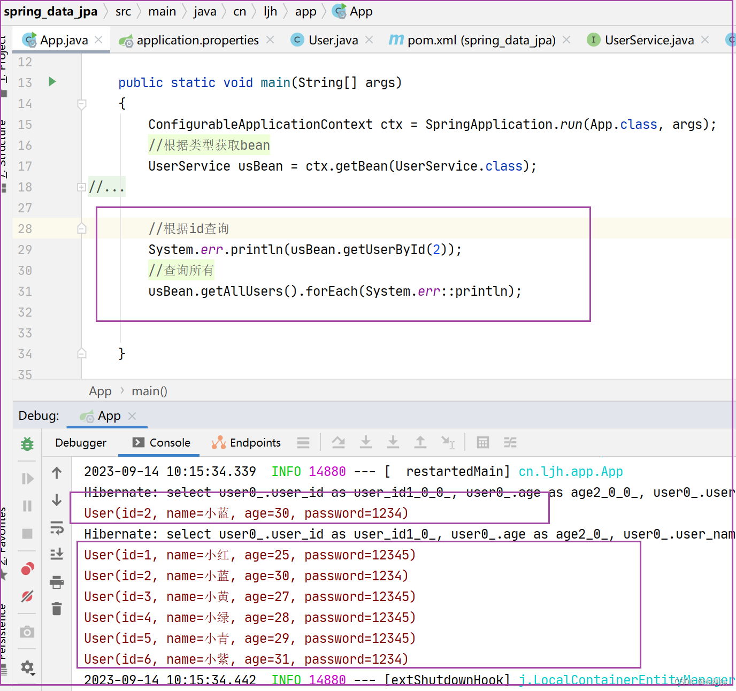This screenshot has width=736, height=691.
Task: Open the application.properties editor tab
Action: tap(197, 40)
